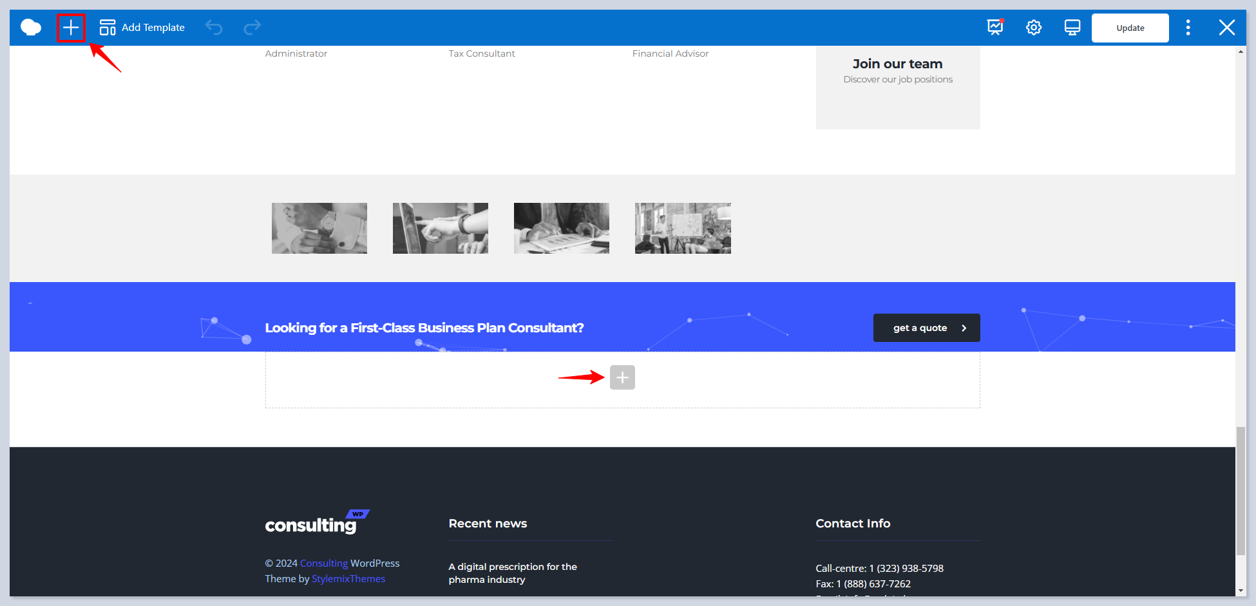The image size is (1256, 606).
Task: Click Add Template in the toolbar
Action: tap(142, 28)
